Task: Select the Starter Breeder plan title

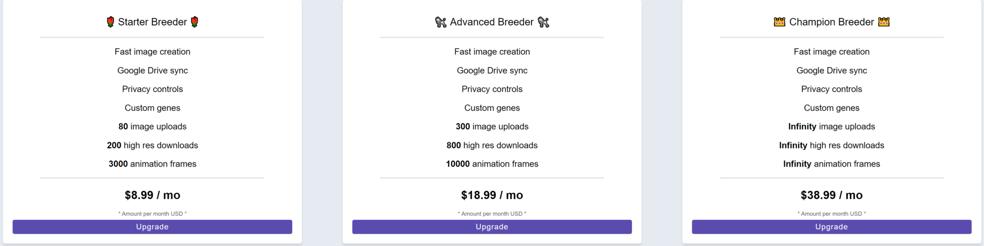Action: (x=152, y=22)
